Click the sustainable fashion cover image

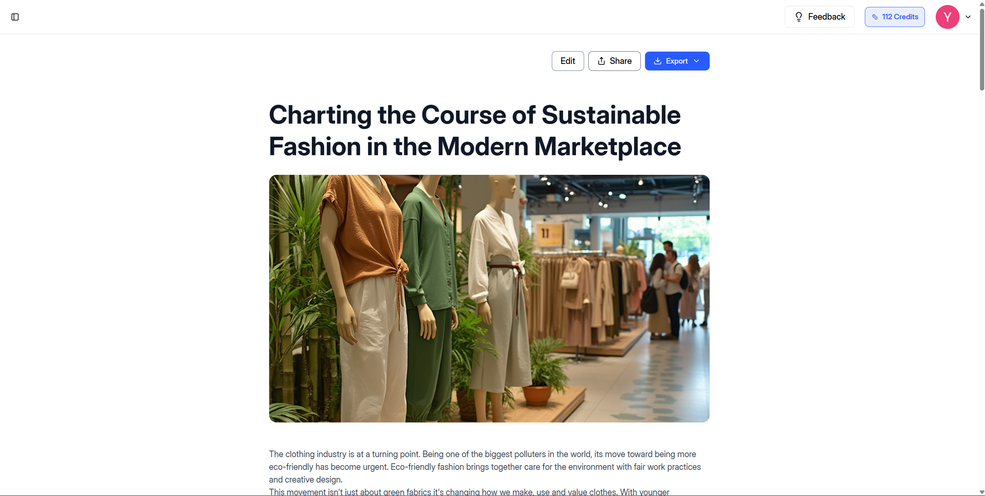pyautogui.click(x=489, y=298)
